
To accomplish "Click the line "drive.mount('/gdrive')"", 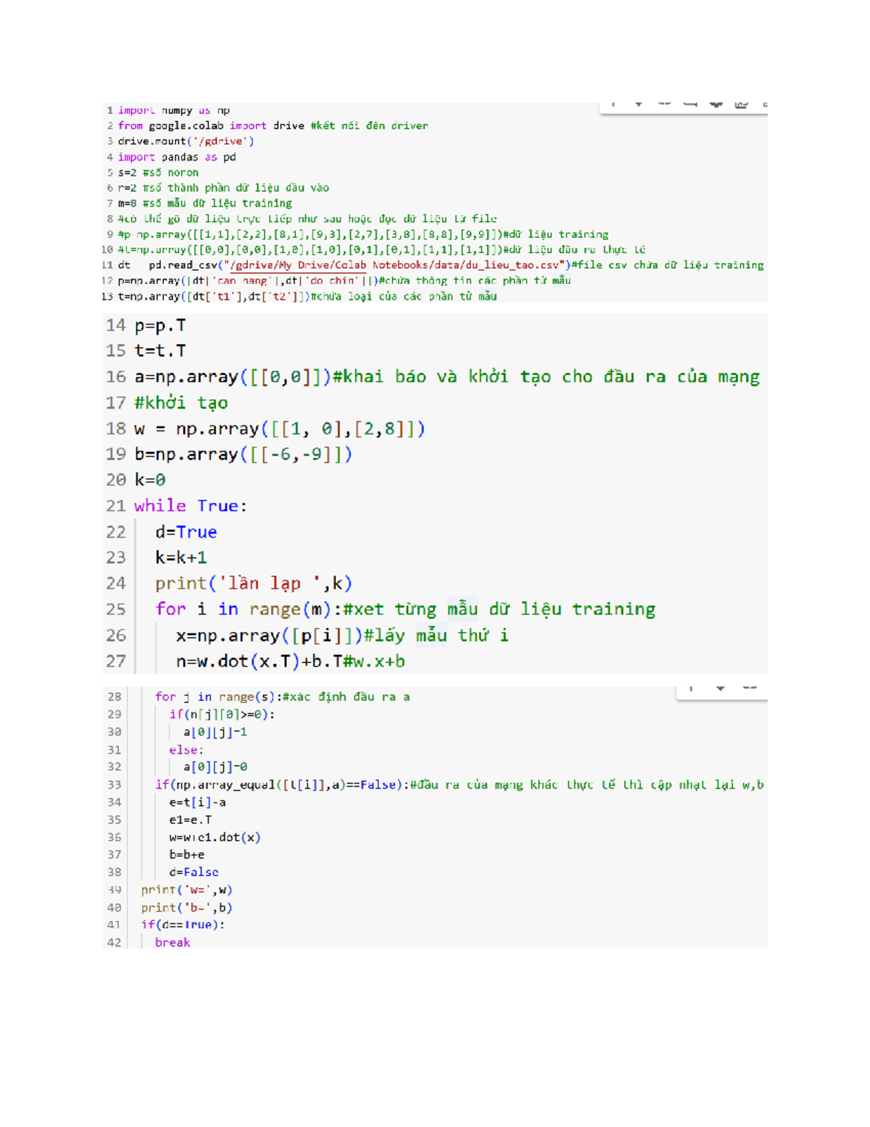I will point(186,142).
